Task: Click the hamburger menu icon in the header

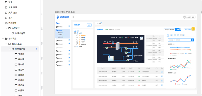Action: pyautogui.click(x=73, y=17)
